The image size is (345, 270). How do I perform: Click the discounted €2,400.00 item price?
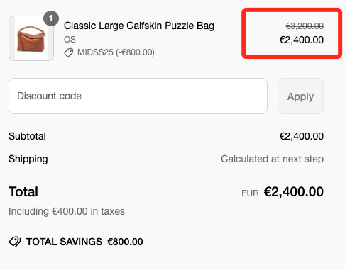(302, 40)
